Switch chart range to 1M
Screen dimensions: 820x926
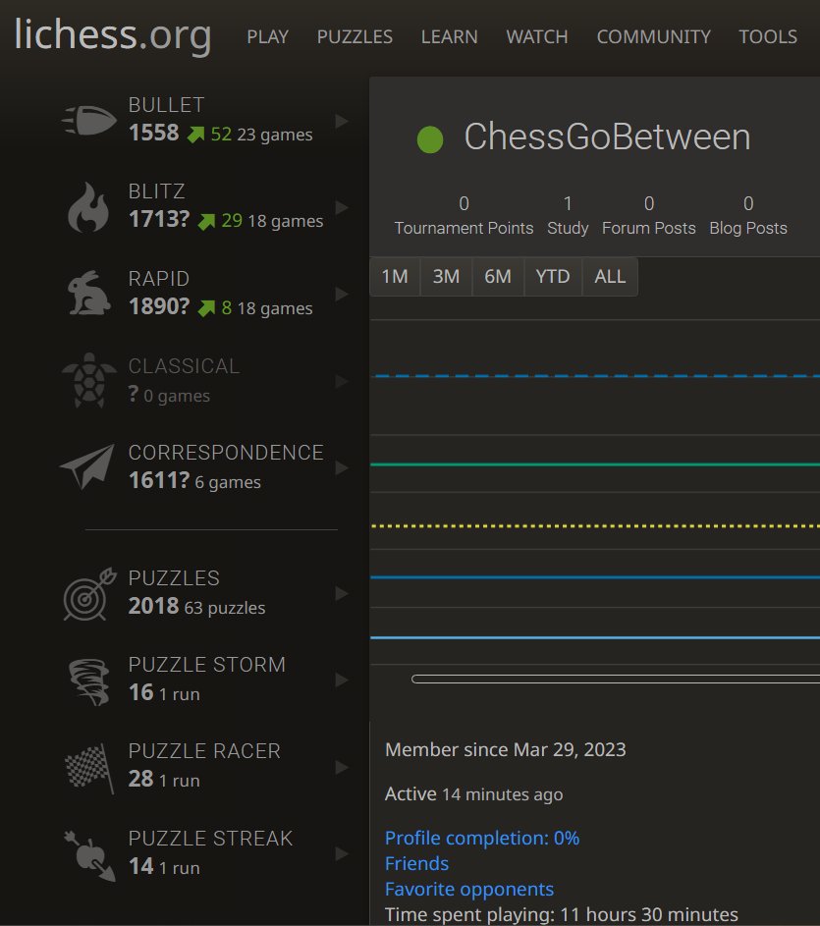[394, 277]
